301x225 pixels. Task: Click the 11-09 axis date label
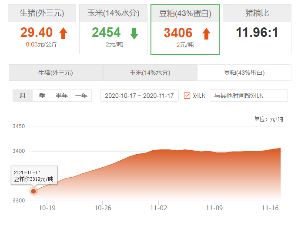pyautogui.click(x=214, y=208)
